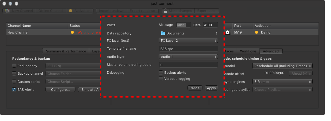Viewport: 331px width, 121px height.
Task: Switch to Summary & Performance tab
Action: pos(66,51)
